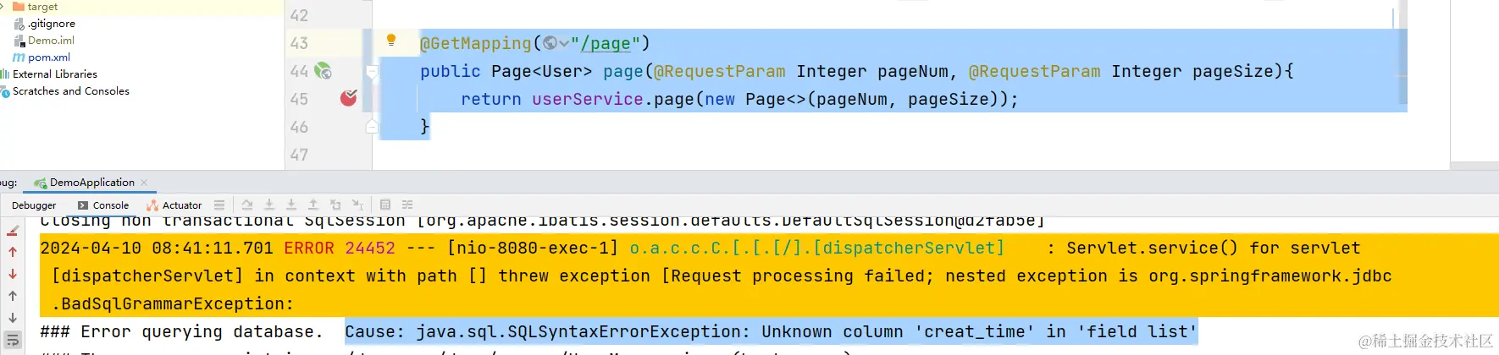Viewport: 1499px width, 355px height.
Task: Click the pageSize parameter on line 44
Action: tap(1233, 71)
